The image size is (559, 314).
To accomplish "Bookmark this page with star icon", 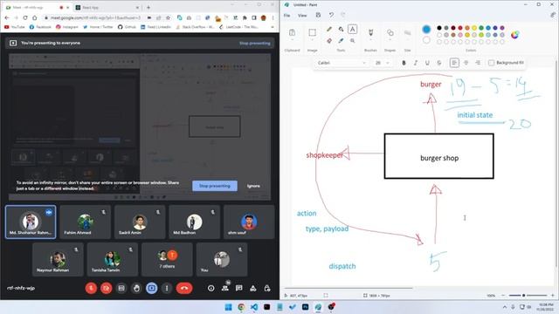I will pyautogui.click(x=168, y=17).
